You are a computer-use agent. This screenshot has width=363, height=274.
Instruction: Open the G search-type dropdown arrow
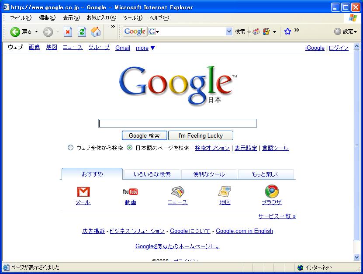tap(158, 32)
